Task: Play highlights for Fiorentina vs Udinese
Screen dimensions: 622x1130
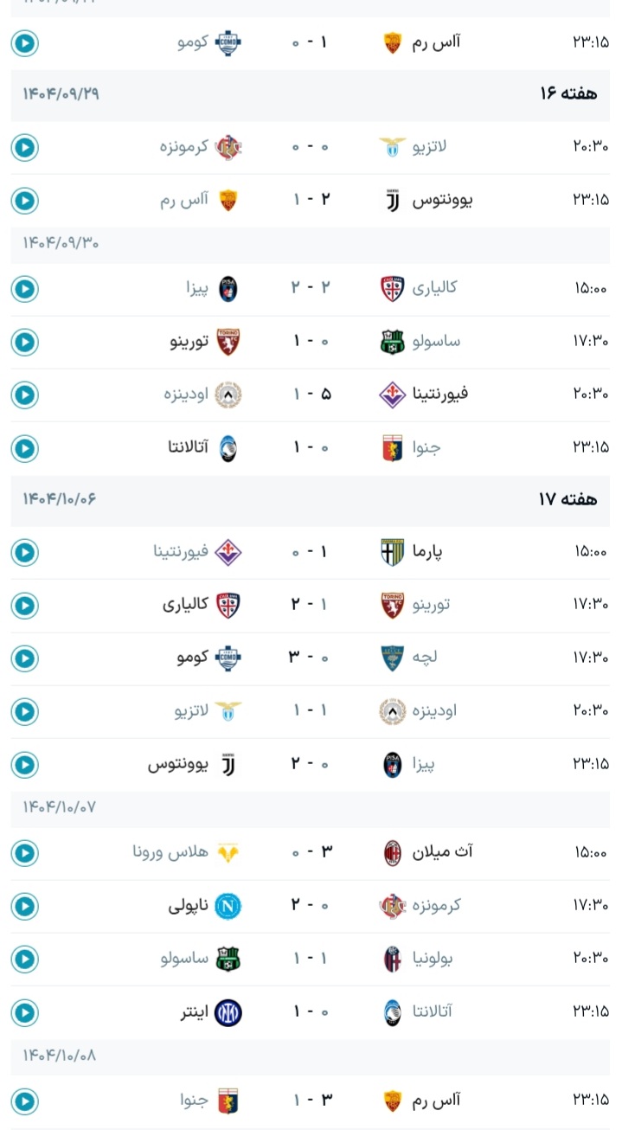Action: (24, 395)
